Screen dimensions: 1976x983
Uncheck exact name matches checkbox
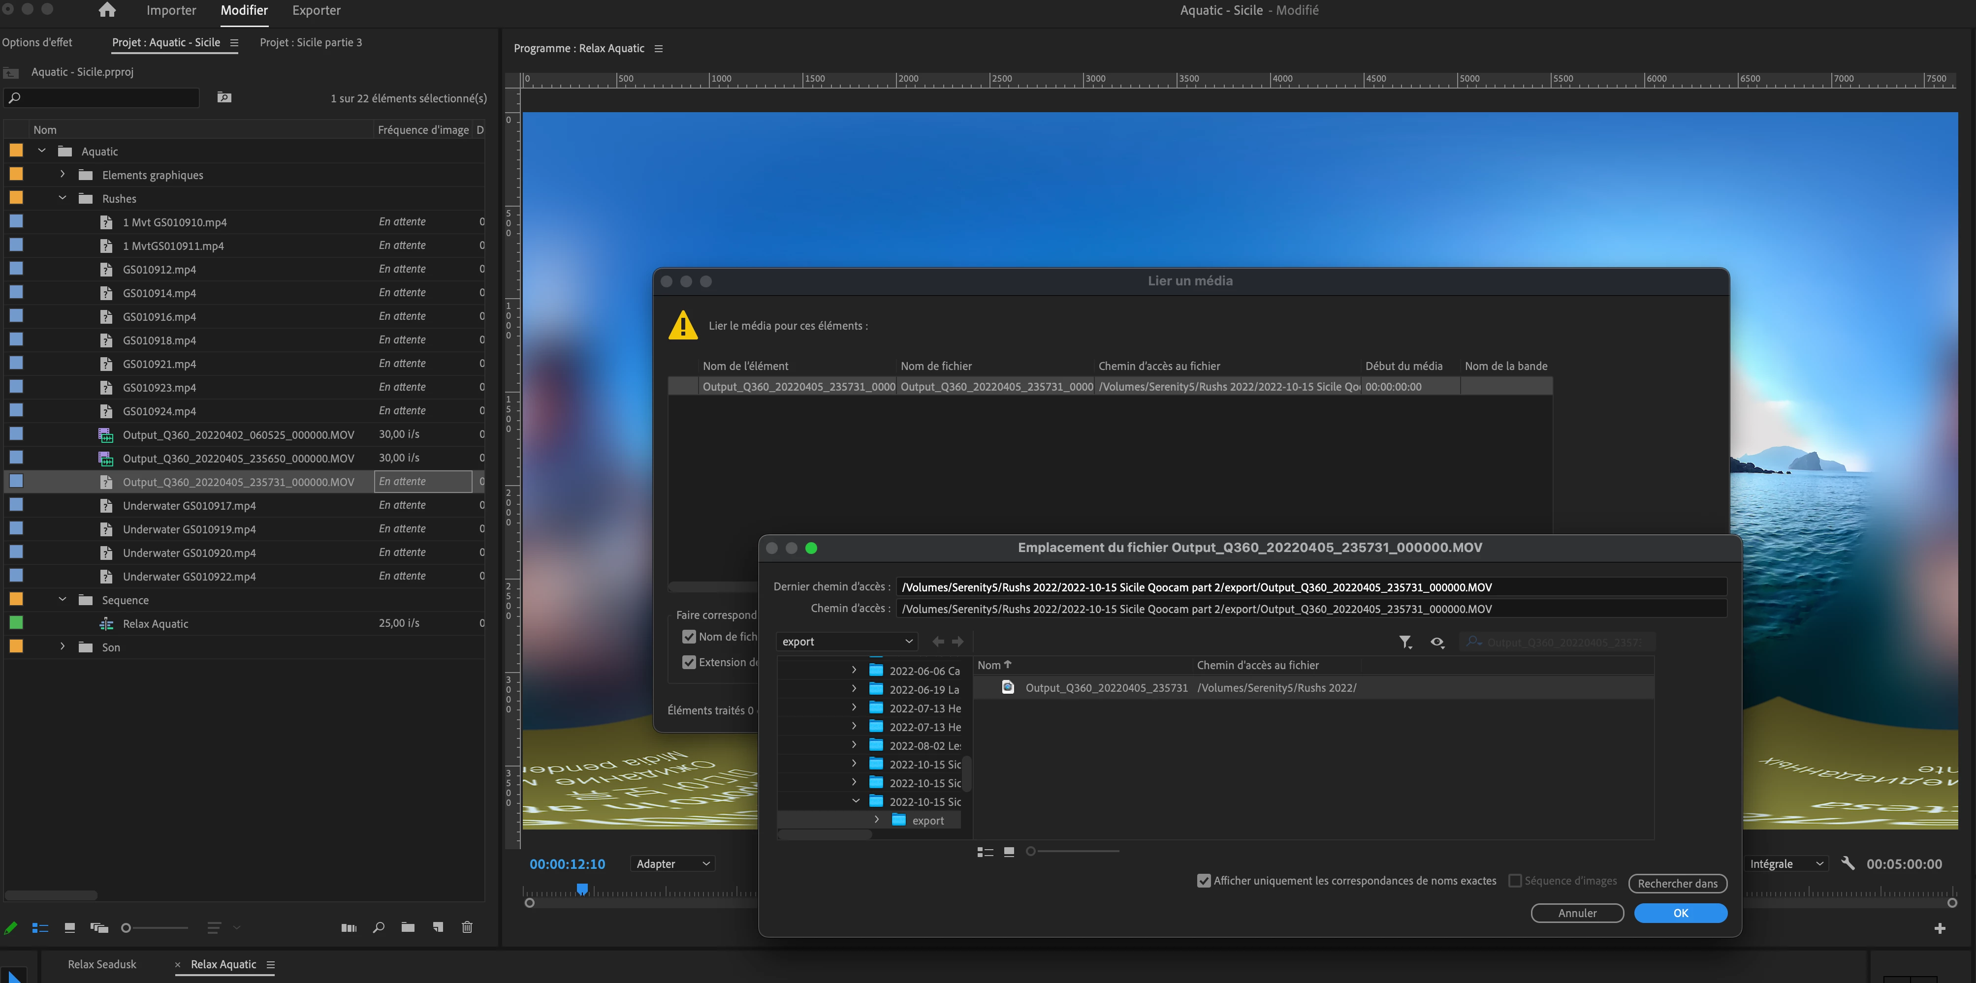click(1204, 880)
